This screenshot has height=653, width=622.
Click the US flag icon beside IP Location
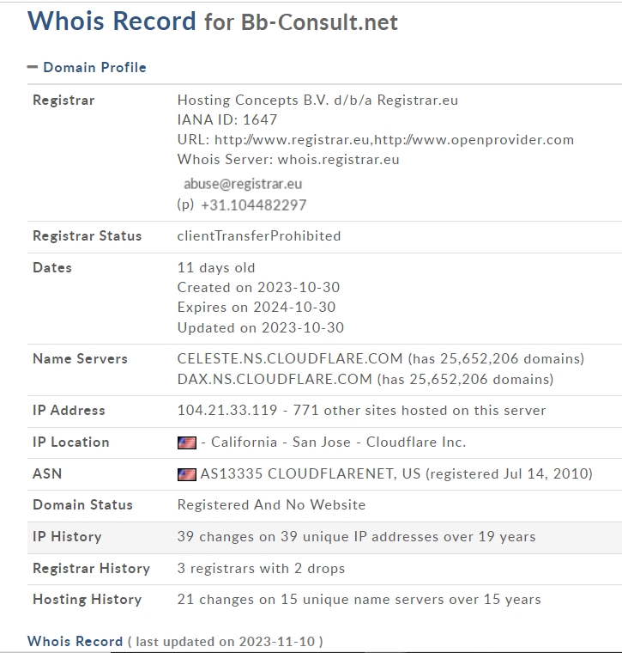tap(187, 442)
